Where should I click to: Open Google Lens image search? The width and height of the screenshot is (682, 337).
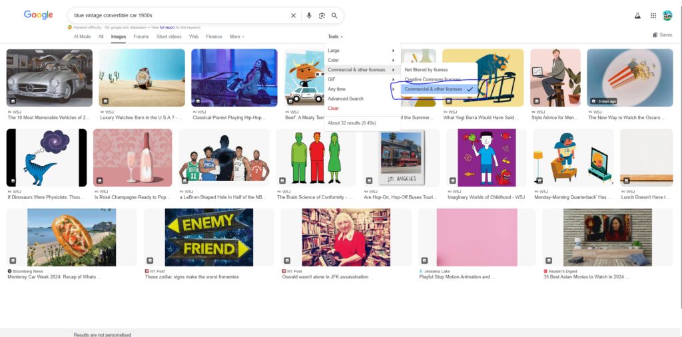[321, 15]
